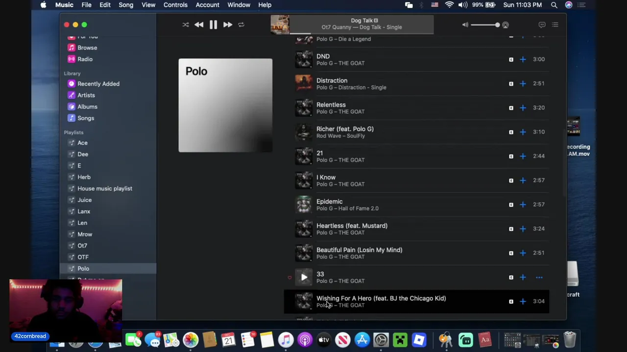
Task: Play the song 33
Action: 304,277
